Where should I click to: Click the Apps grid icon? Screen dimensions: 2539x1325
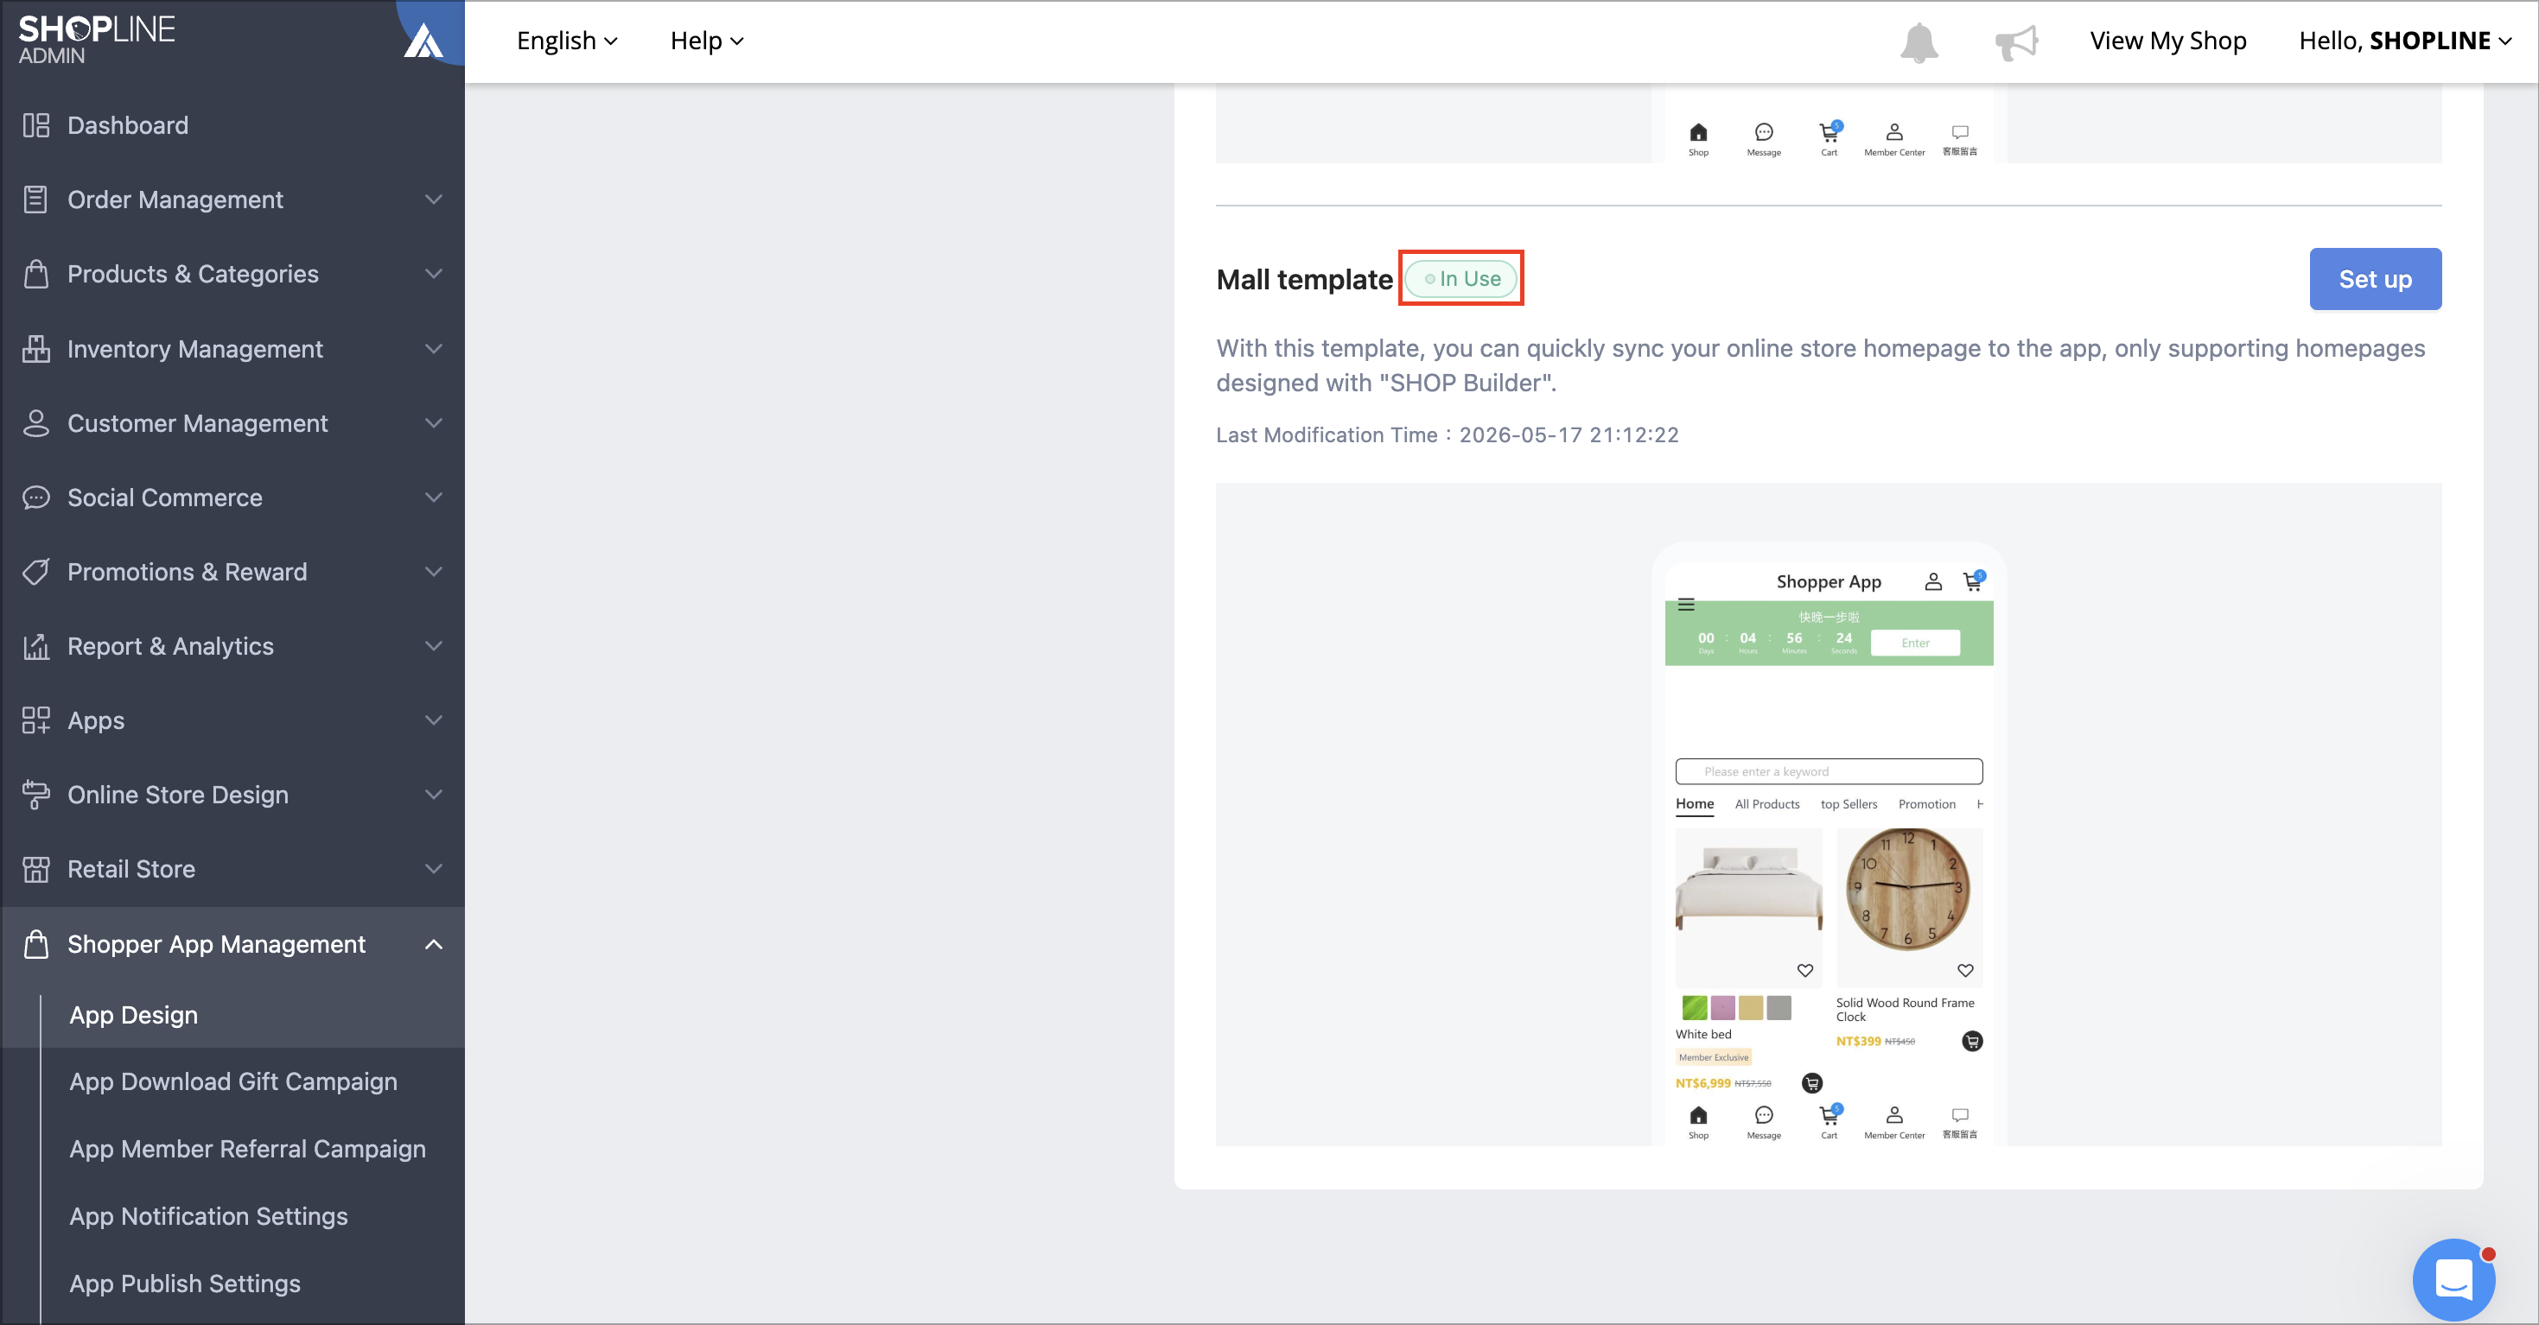pyautogui.click(x=35, y=720)
